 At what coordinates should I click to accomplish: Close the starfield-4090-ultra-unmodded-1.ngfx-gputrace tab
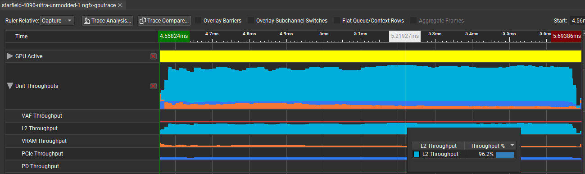coord(120,5)
